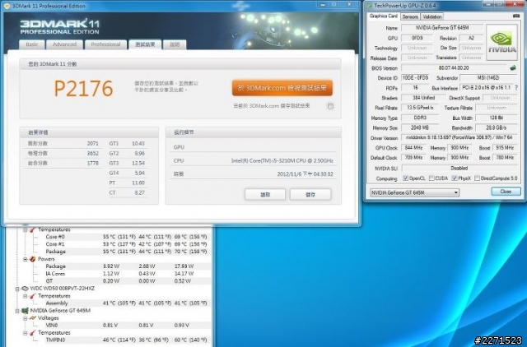The height and width of the screenshot is (347, 527).
Task: Toggle the PhysX checkbox in GPU-Z
Action: [x=455, y=178]
